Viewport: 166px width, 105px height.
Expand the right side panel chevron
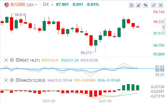(x=164, y=27)
